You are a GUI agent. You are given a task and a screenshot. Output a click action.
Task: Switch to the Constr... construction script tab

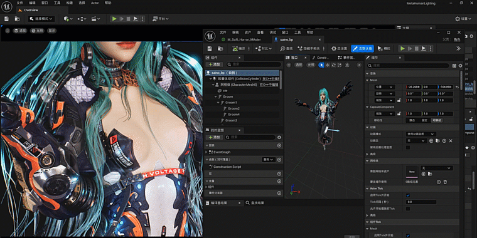pos(321,58)
